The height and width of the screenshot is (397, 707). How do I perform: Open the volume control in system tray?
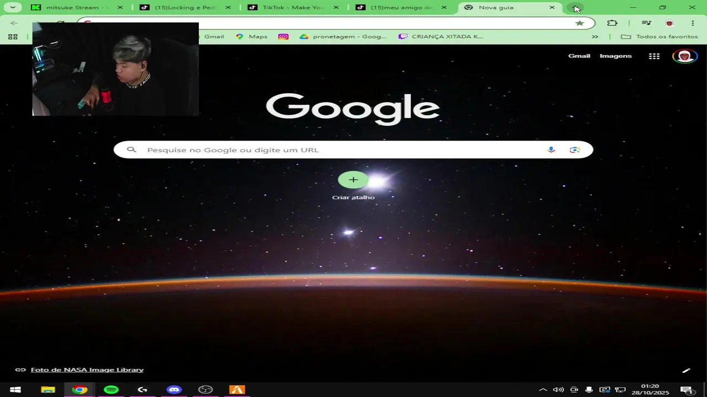(558, 390)
